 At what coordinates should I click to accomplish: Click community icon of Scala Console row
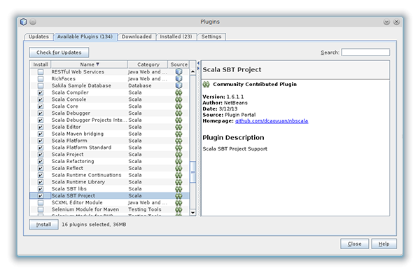tap(178, 99)
